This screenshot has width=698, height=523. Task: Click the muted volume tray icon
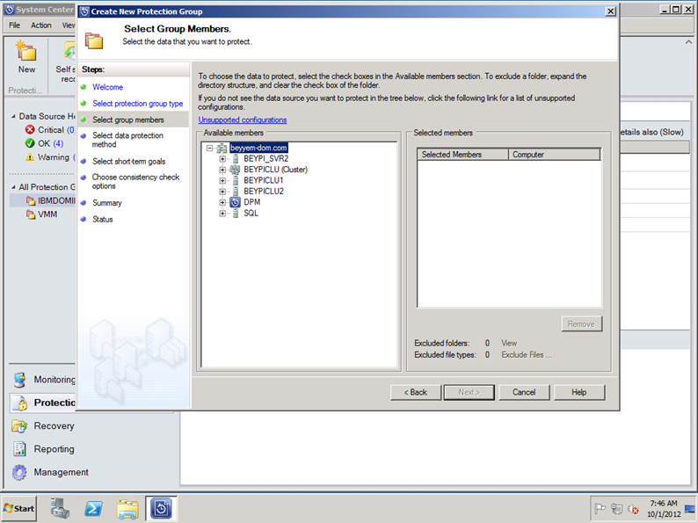[633, 508]
